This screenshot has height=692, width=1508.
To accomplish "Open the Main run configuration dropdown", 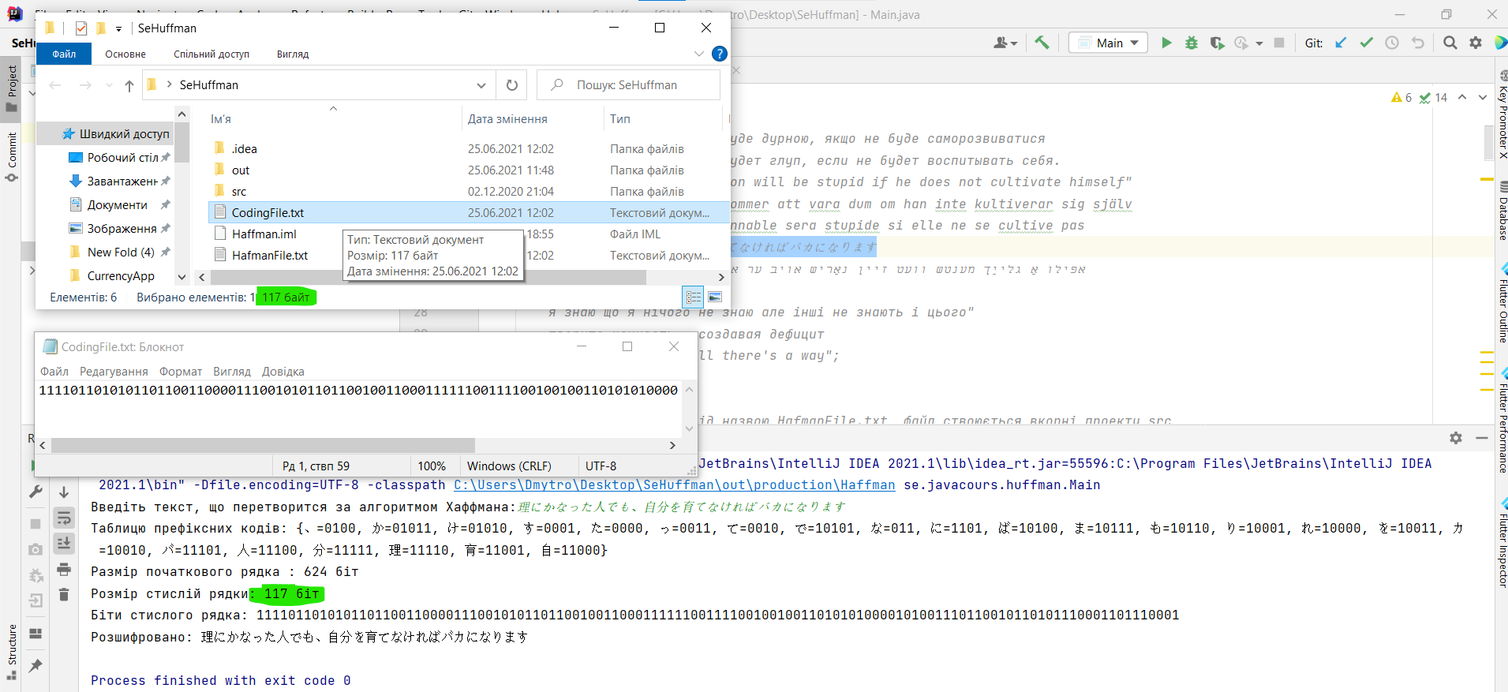I will click(x=1109, y=43).
